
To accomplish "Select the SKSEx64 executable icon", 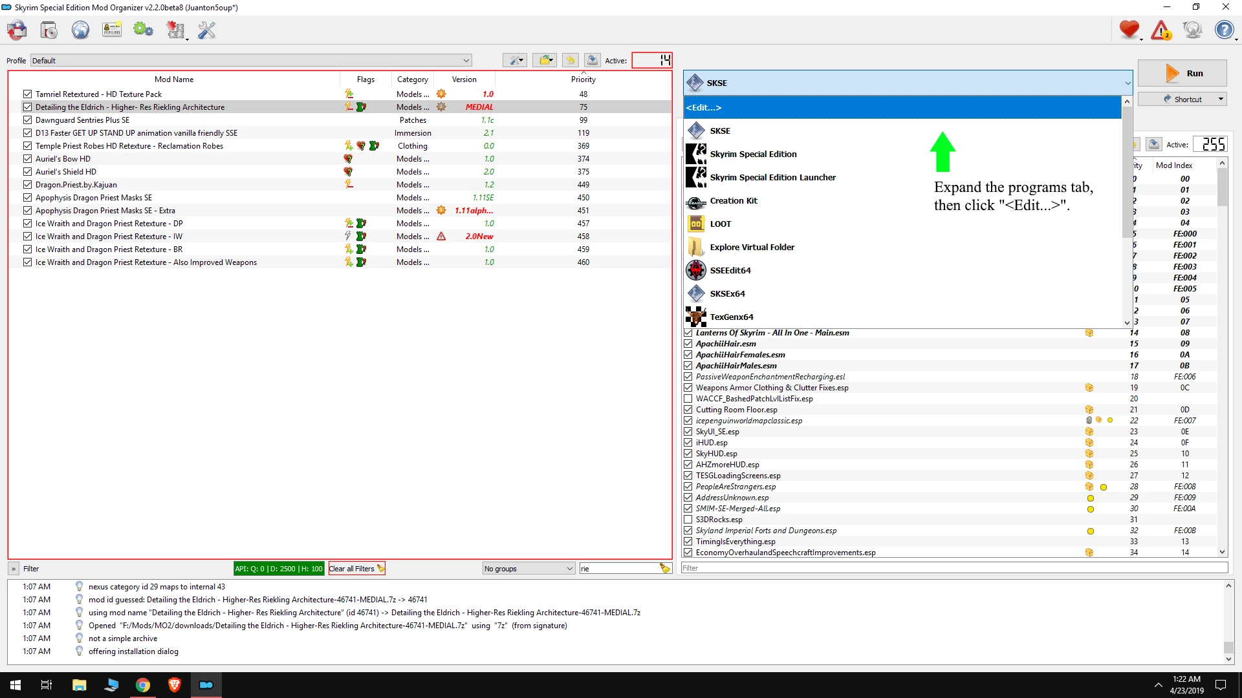I will click(695, 293).
